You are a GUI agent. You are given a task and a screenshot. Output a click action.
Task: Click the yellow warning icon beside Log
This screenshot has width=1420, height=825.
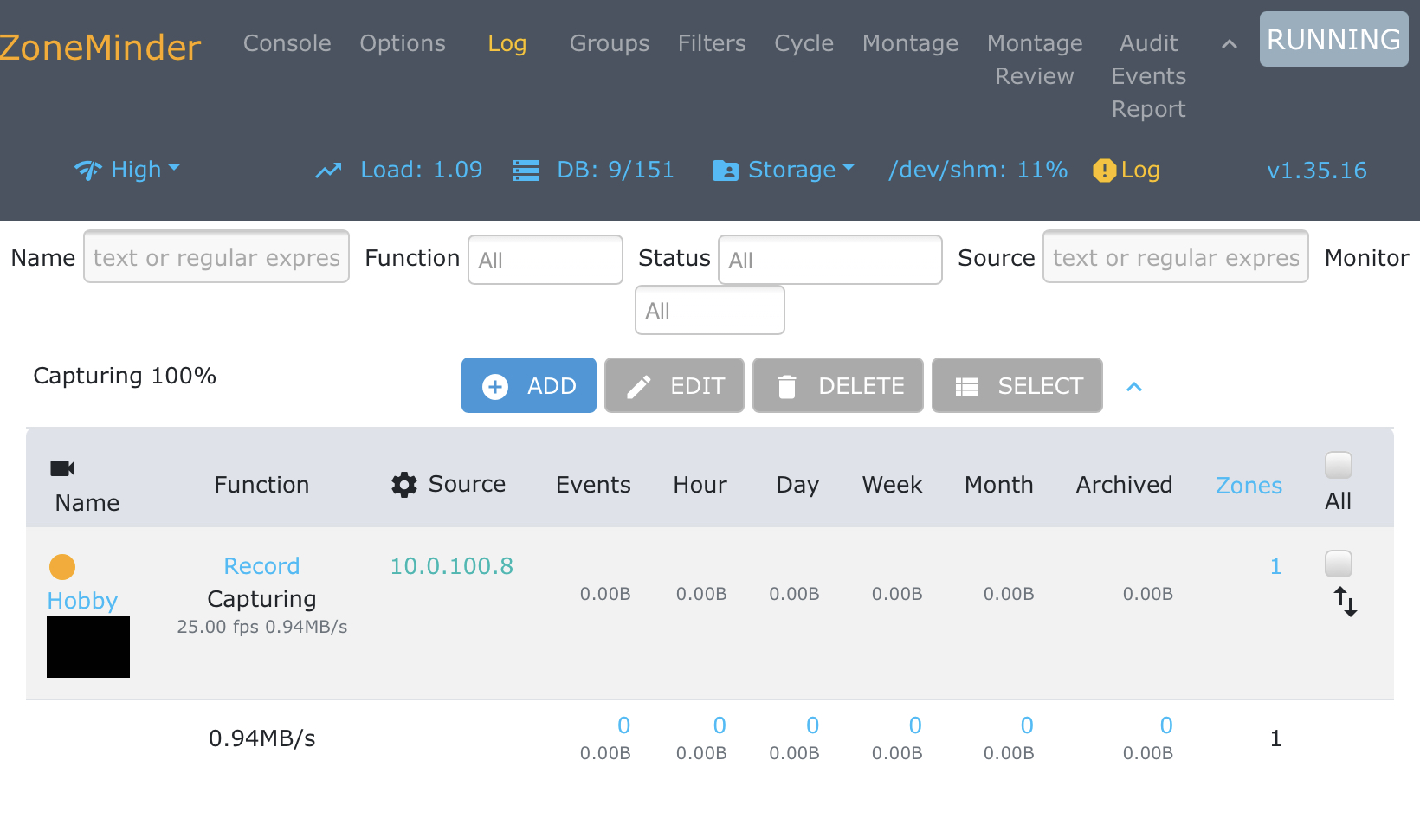pyautogui.click(x=1105, y=171)
